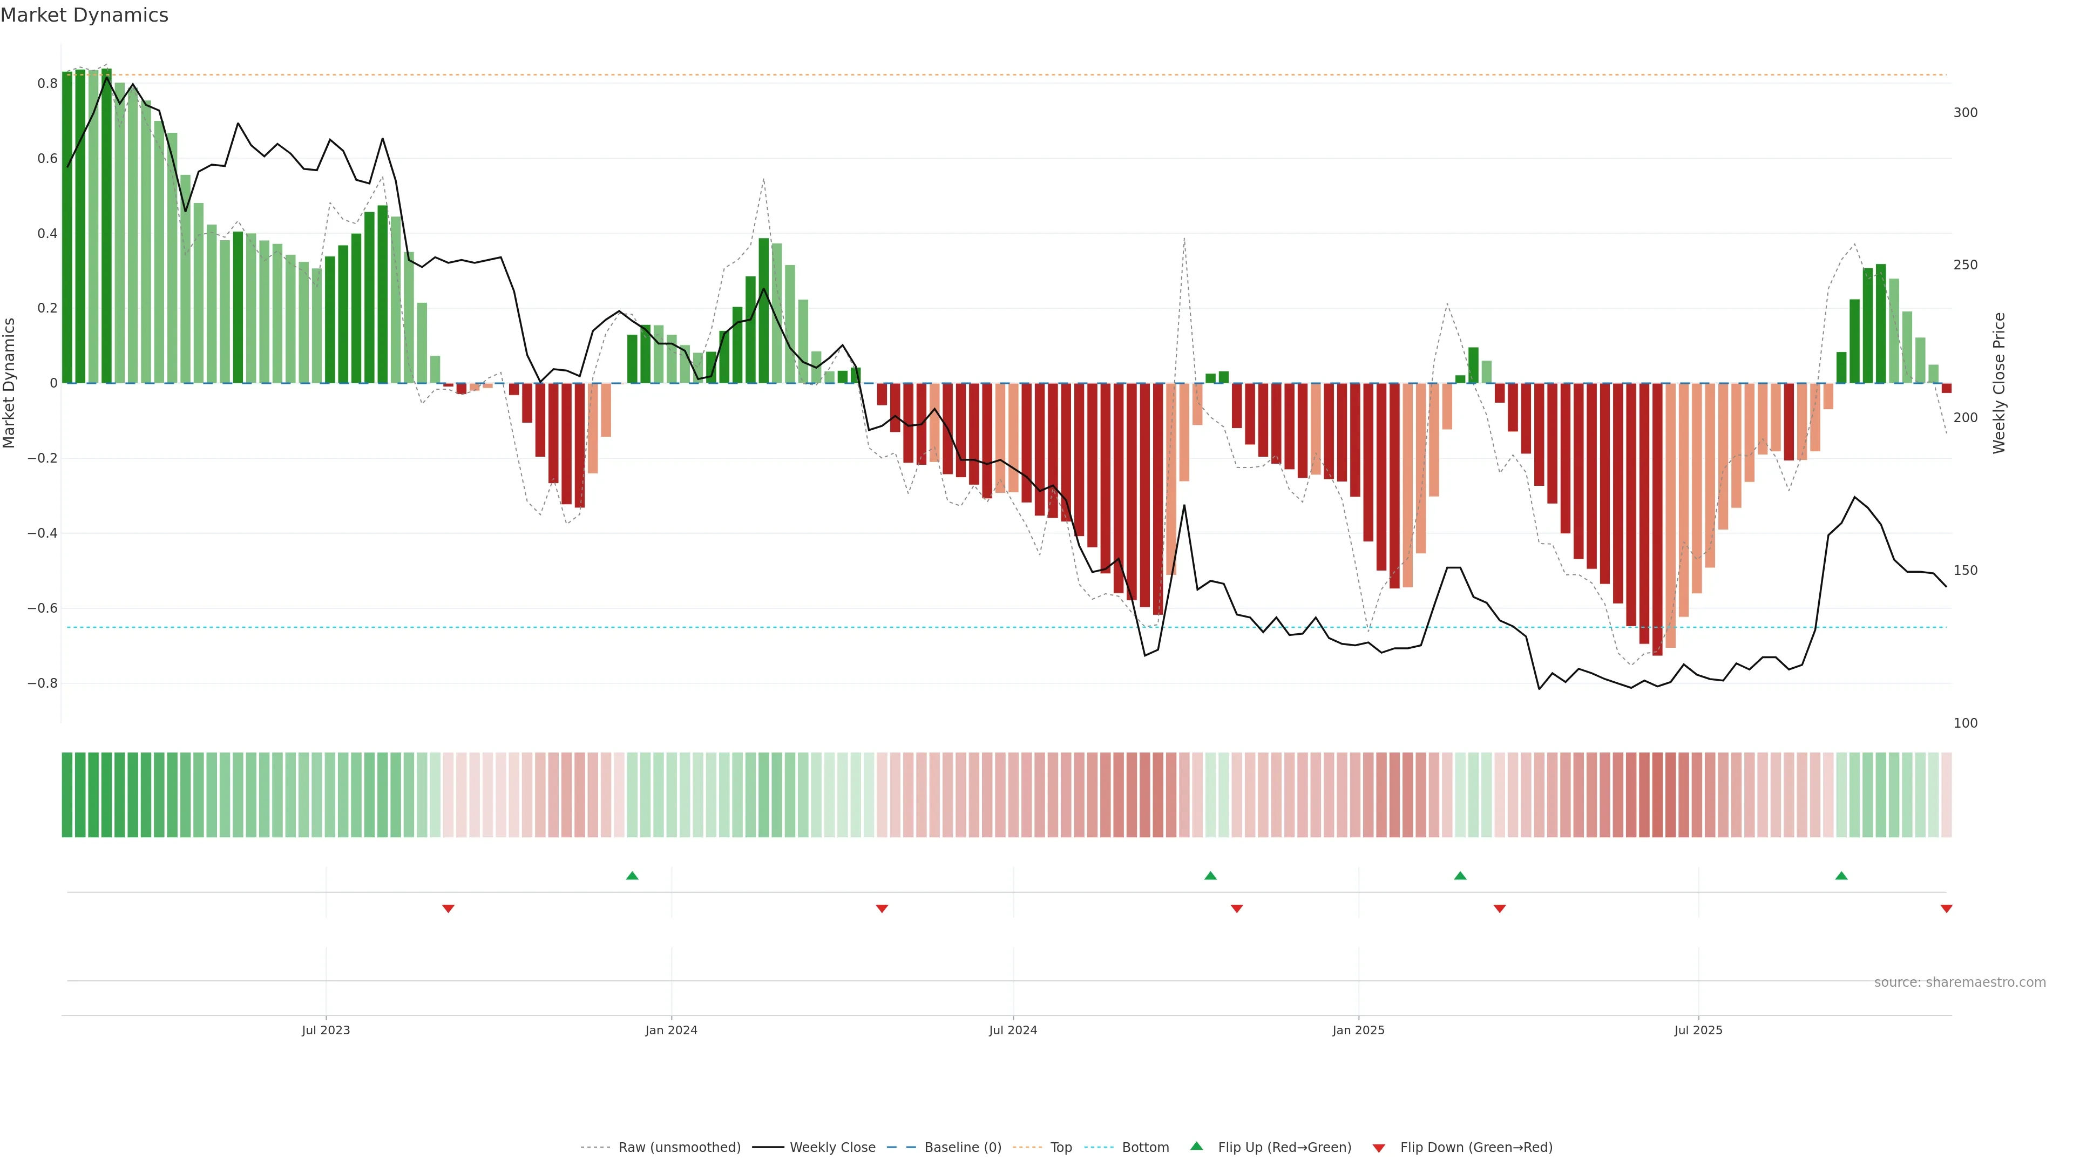Viewport: 2073px width, 1166px height.
Task: Click the first green Flip Up triangle marker
Action: (x=632, y=876)
